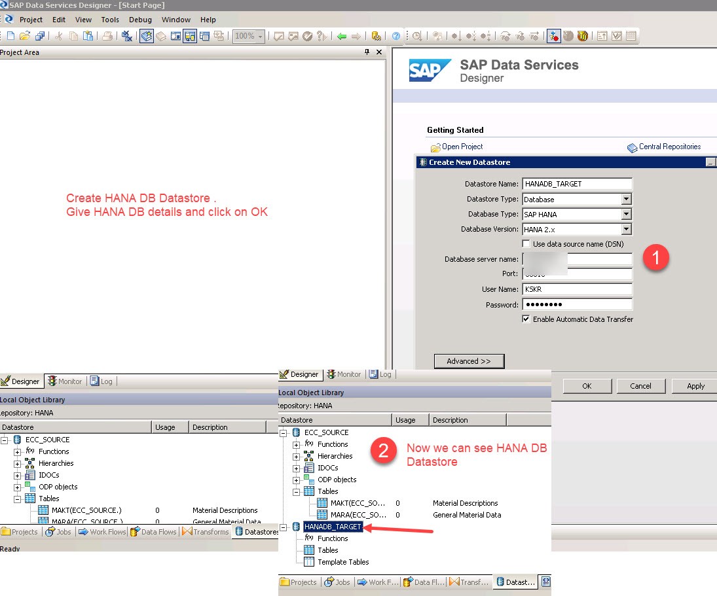Click the Apply button
717x596 pixels.
tap(695, 386)
